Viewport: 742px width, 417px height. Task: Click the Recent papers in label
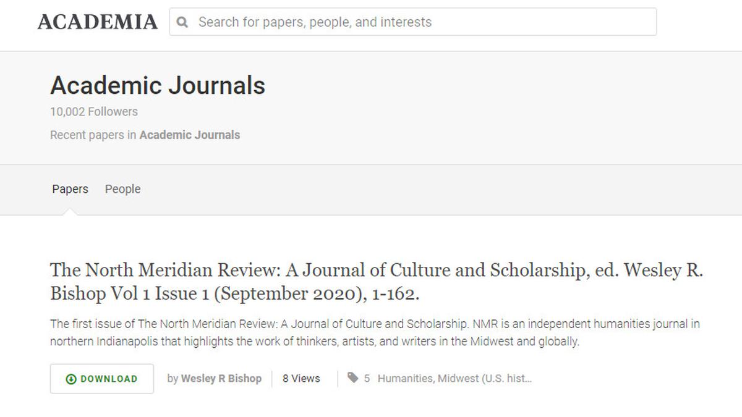click(x=93, y=135)
